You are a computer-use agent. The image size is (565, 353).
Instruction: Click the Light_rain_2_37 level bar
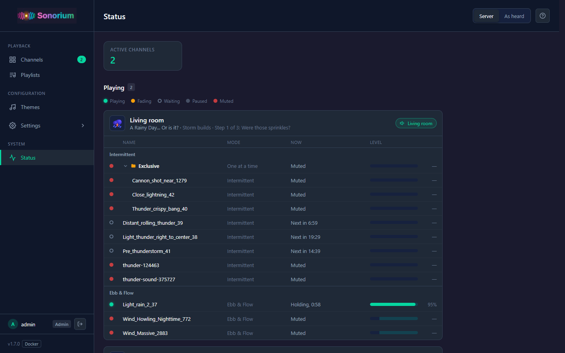(394, 304)
